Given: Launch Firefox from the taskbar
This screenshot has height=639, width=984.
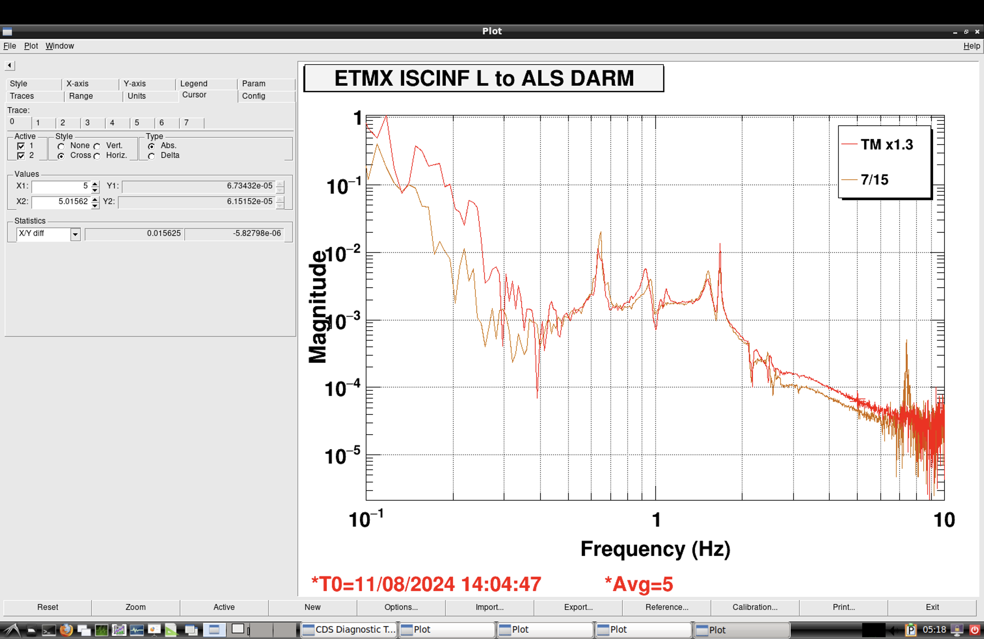Looking at the screenshot, I should tap(66, 630).
